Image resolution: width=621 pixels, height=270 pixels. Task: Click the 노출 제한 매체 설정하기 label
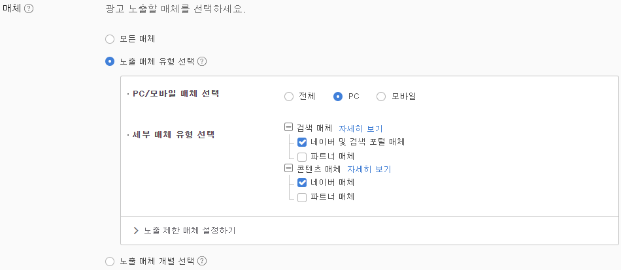click(x=190, y=230)
